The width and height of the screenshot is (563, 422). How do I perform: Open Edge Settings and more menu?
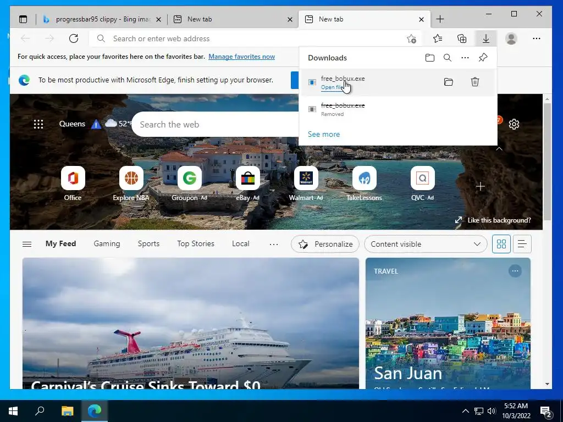point(537,38)
